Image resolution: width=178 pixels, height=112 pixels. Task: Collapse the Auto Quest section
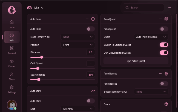coord(160,19)
